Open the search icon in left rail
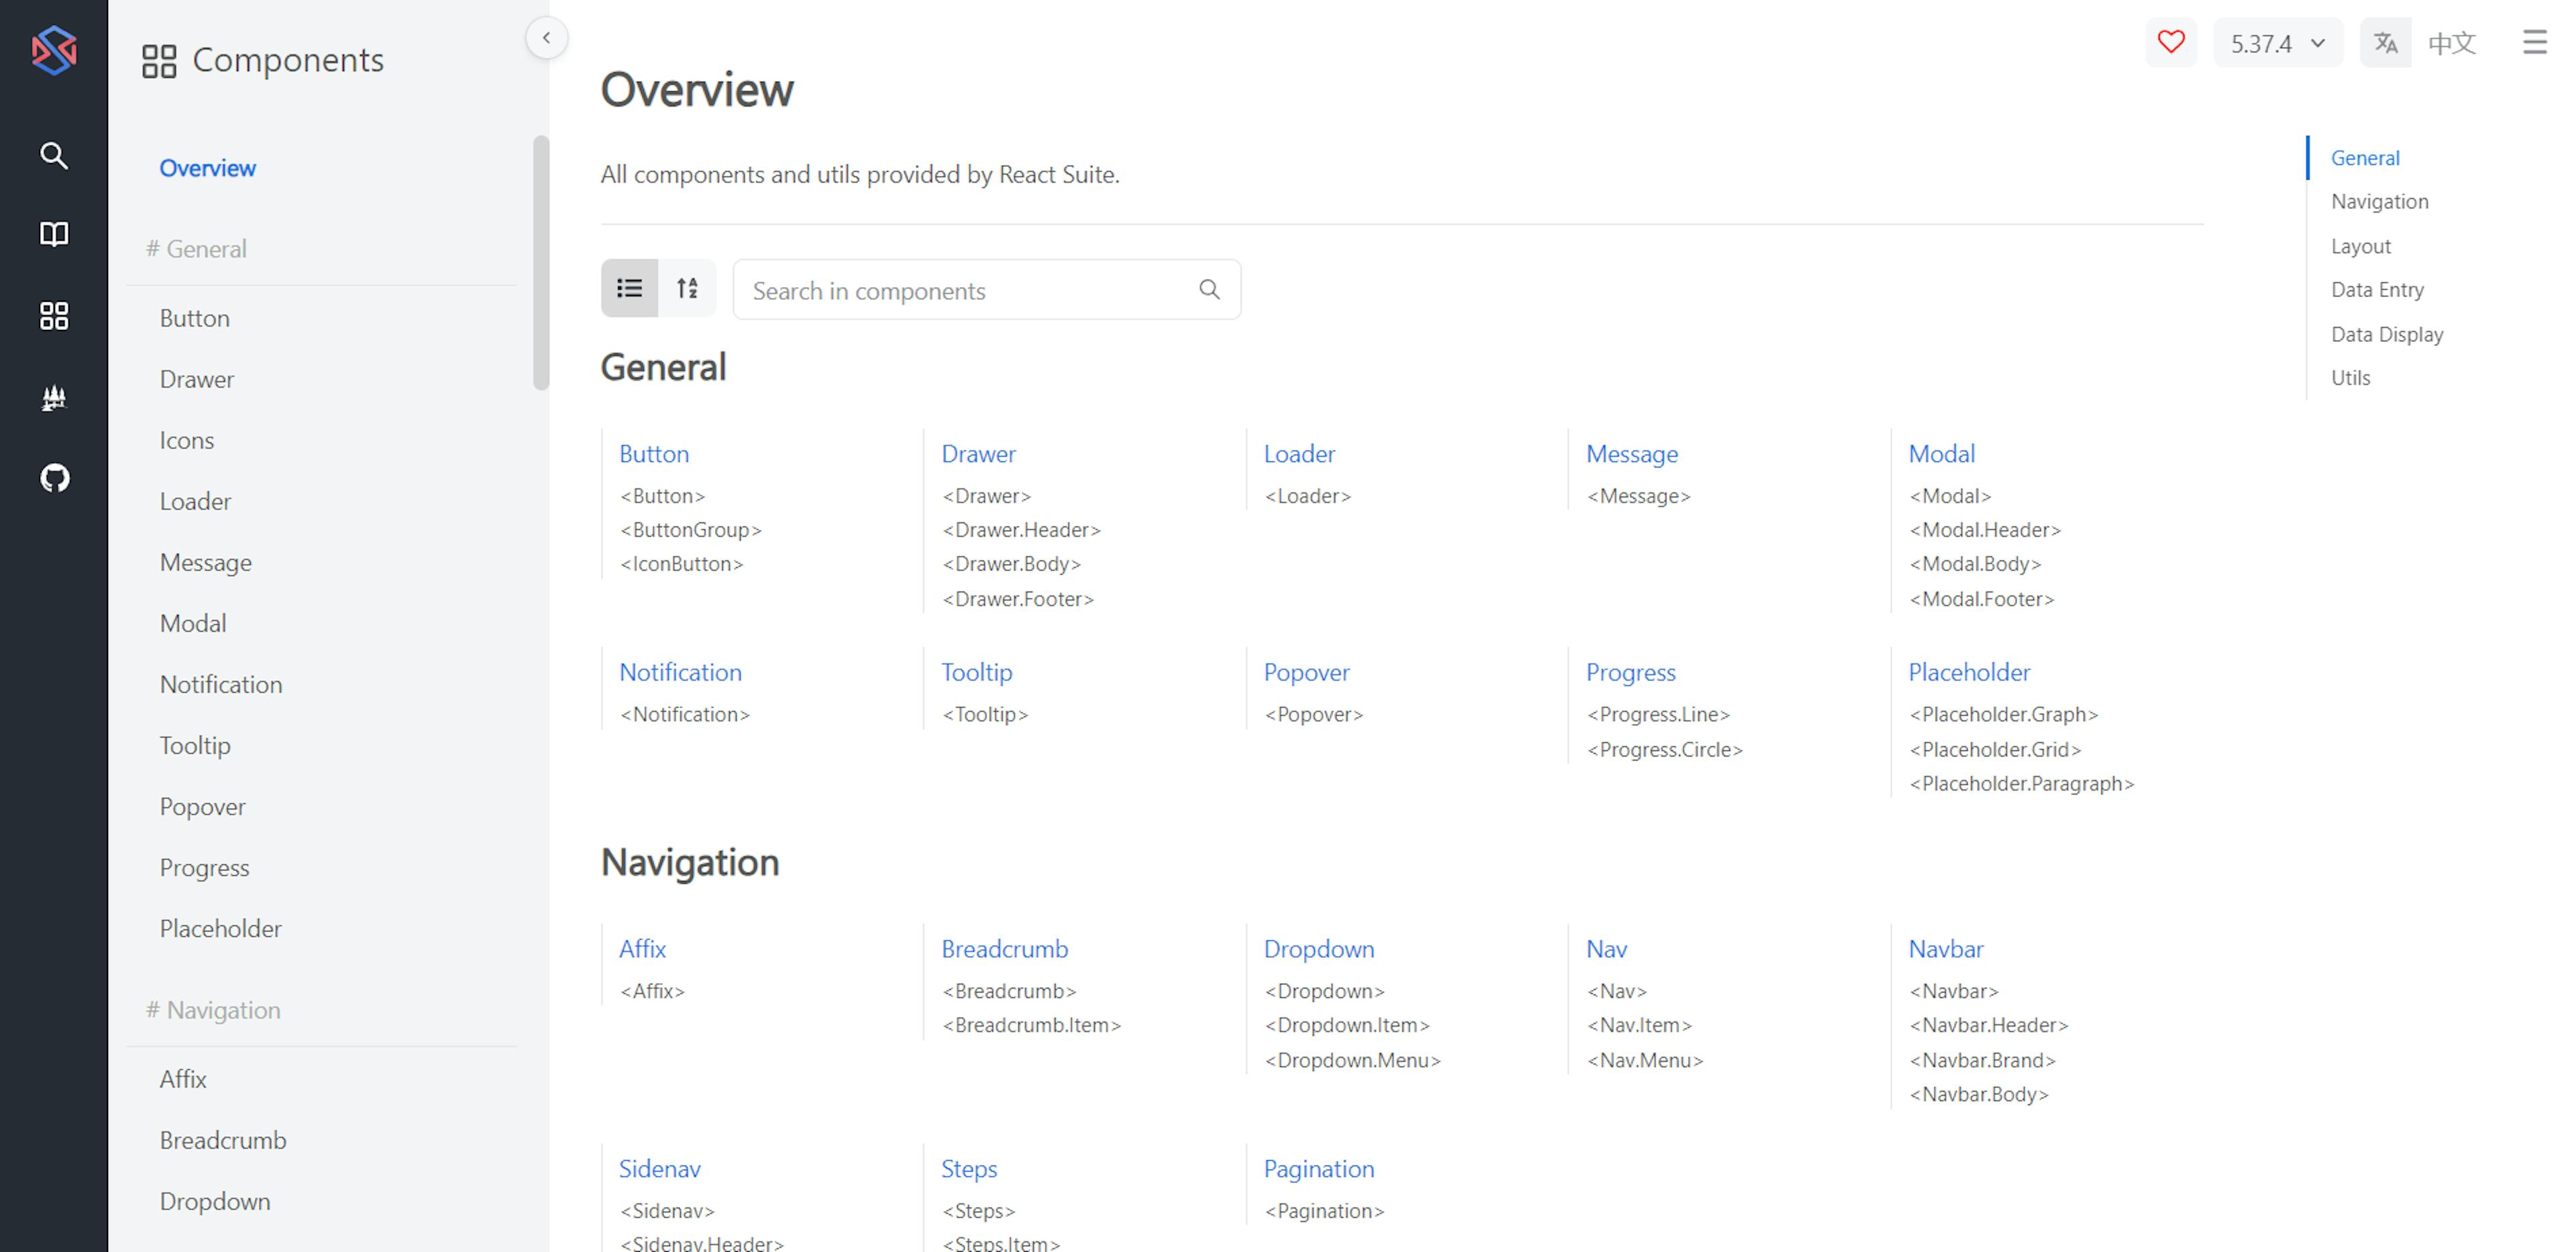Image resolution: width=2576 pixels, height=1252 pixels. point(54,155)
